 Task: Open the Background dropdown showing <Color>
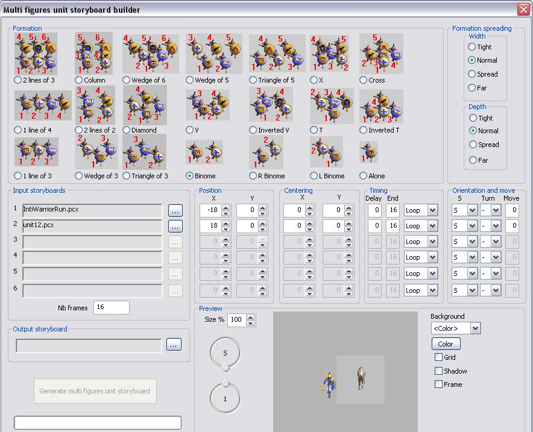[x=456, y=328]
